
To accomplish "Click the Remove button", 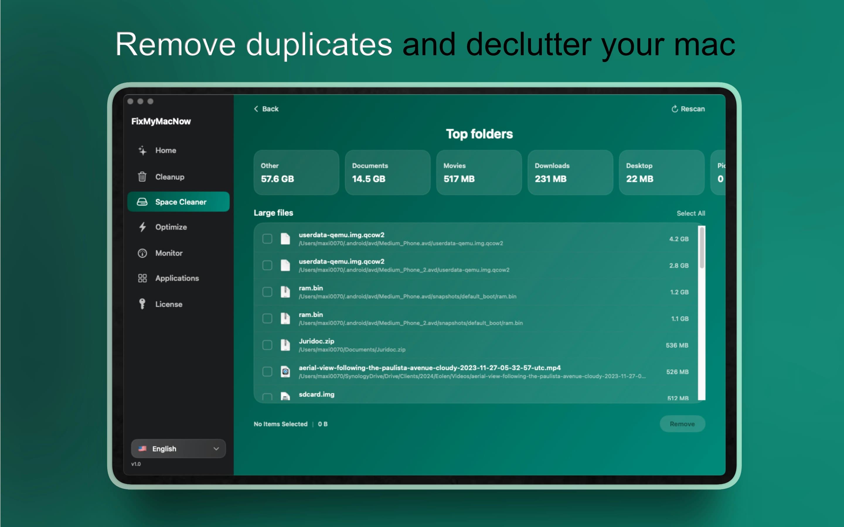I will (x=682, y=424).
